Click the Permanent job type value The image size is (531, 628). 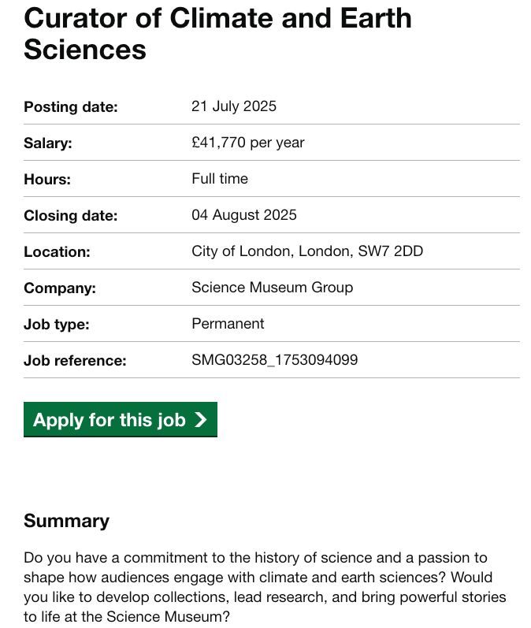228,324
